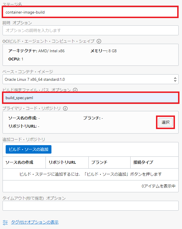
Task: Click the info icon beside build spec file path
Action: point(75,90)
